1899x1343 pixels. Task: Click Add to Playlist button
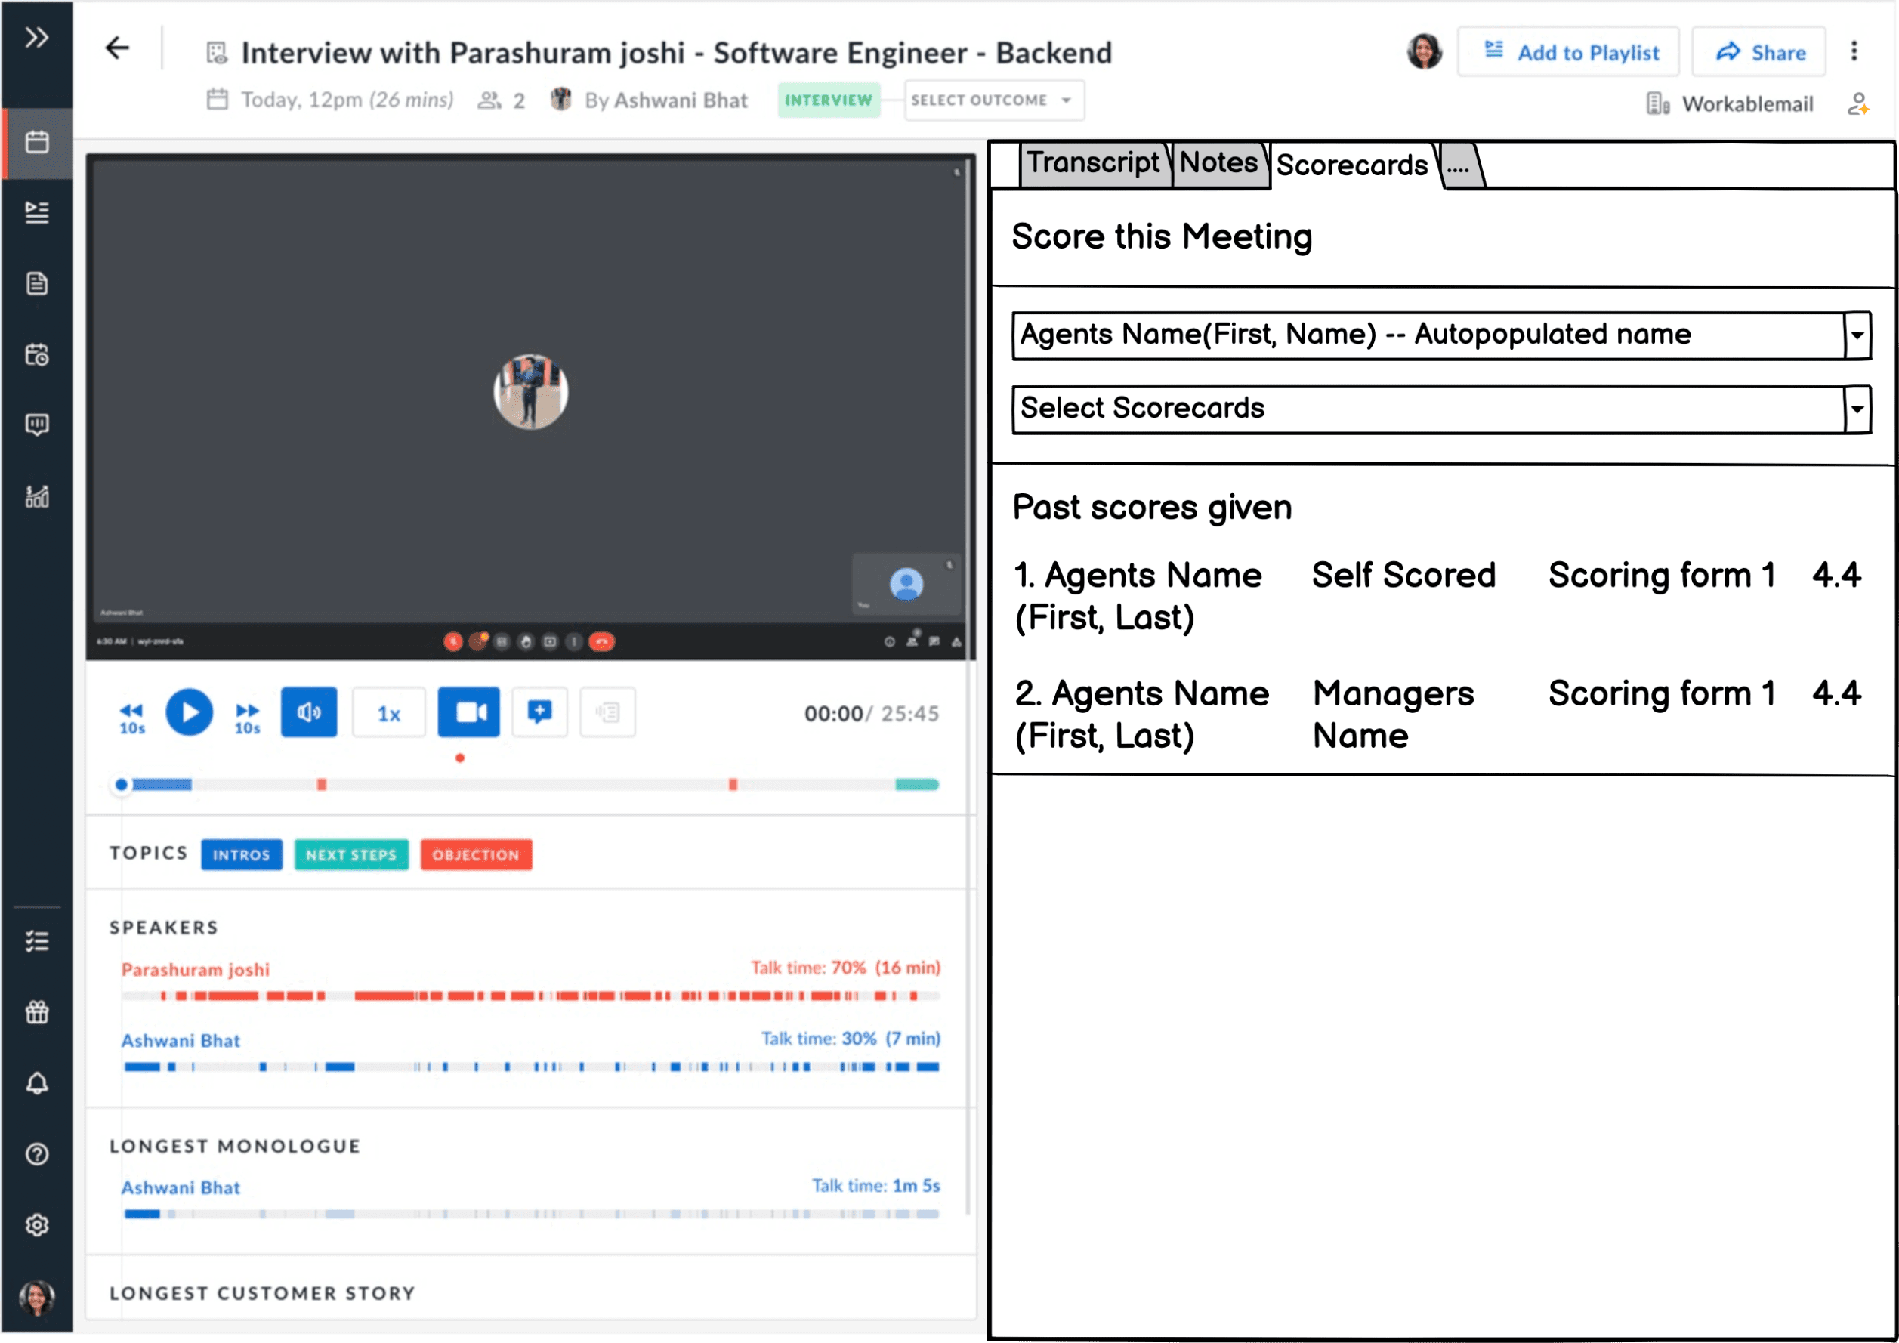coord(1568,52)
